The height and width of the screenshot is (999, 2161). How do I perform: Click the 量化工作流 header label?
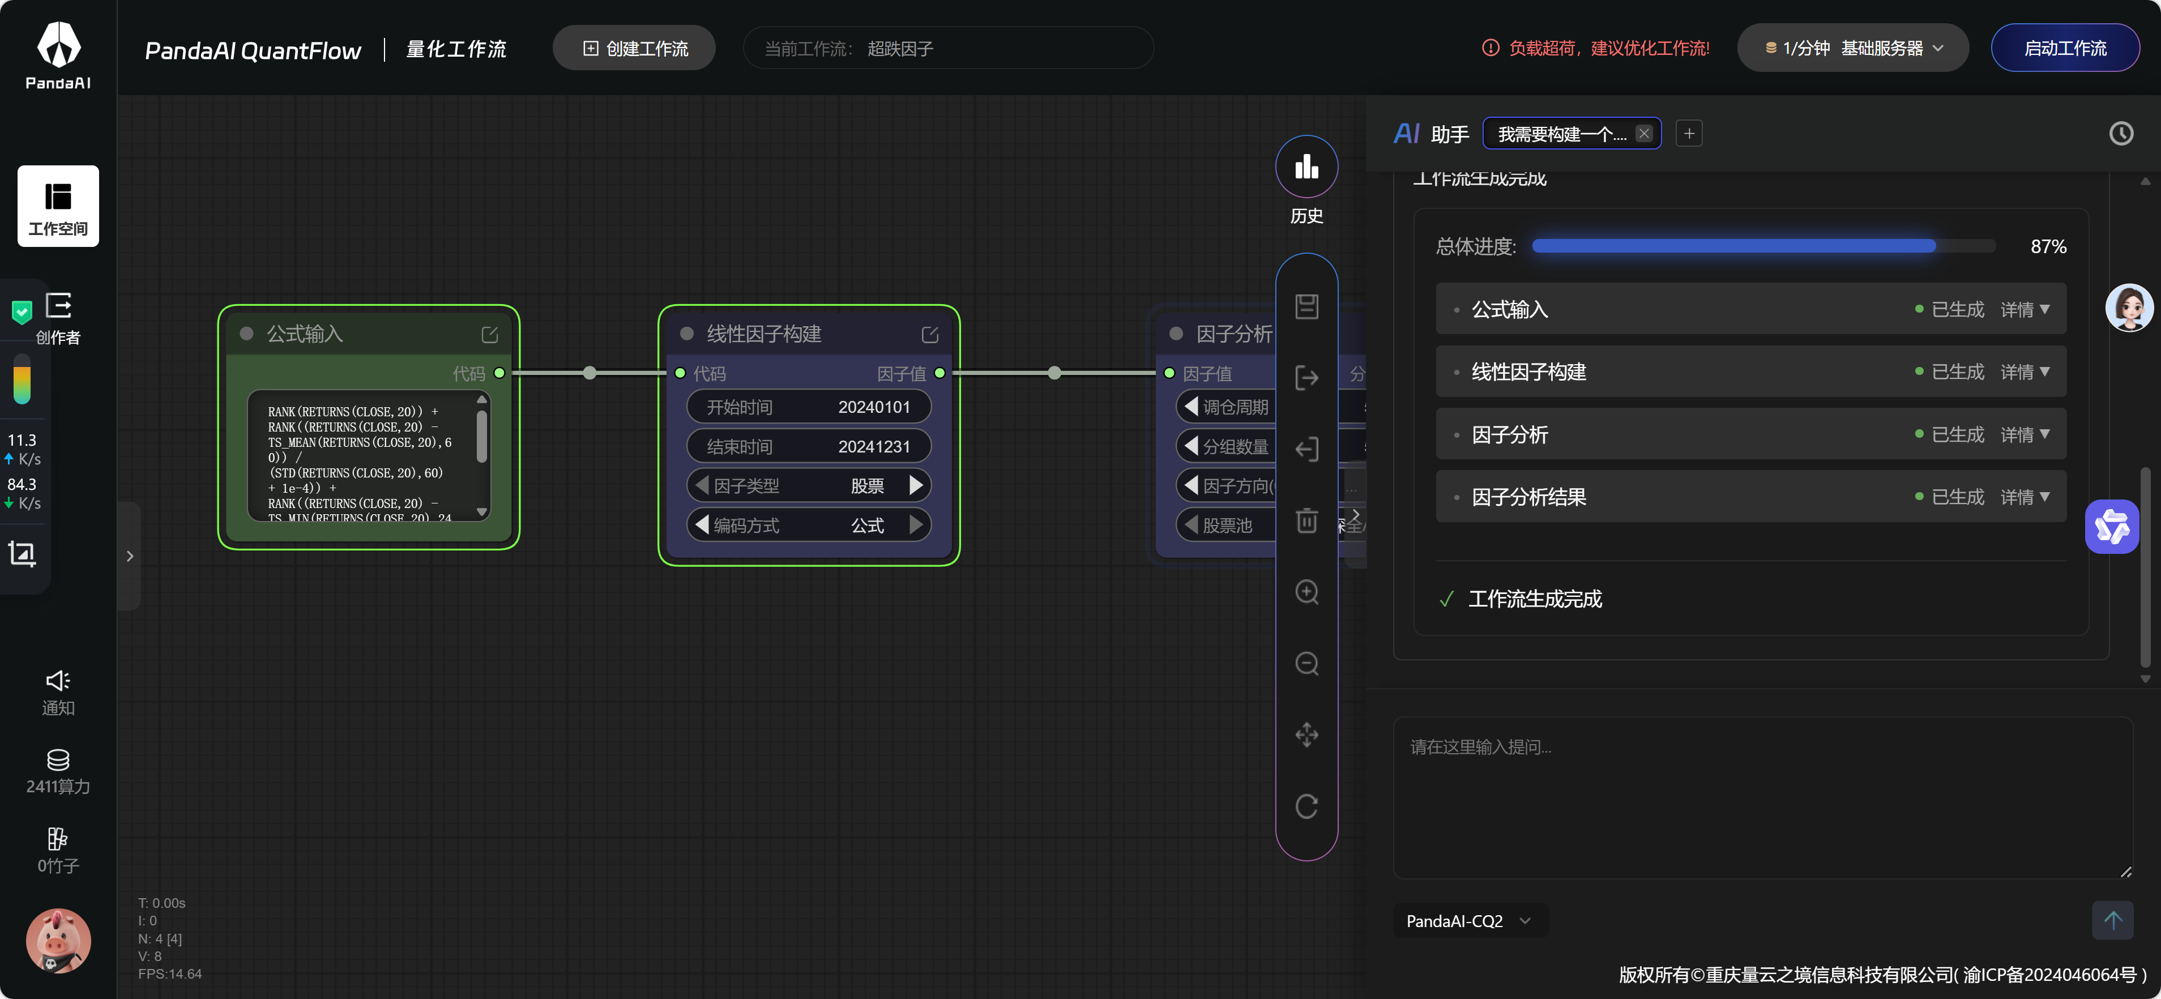(x=456, y=49)
